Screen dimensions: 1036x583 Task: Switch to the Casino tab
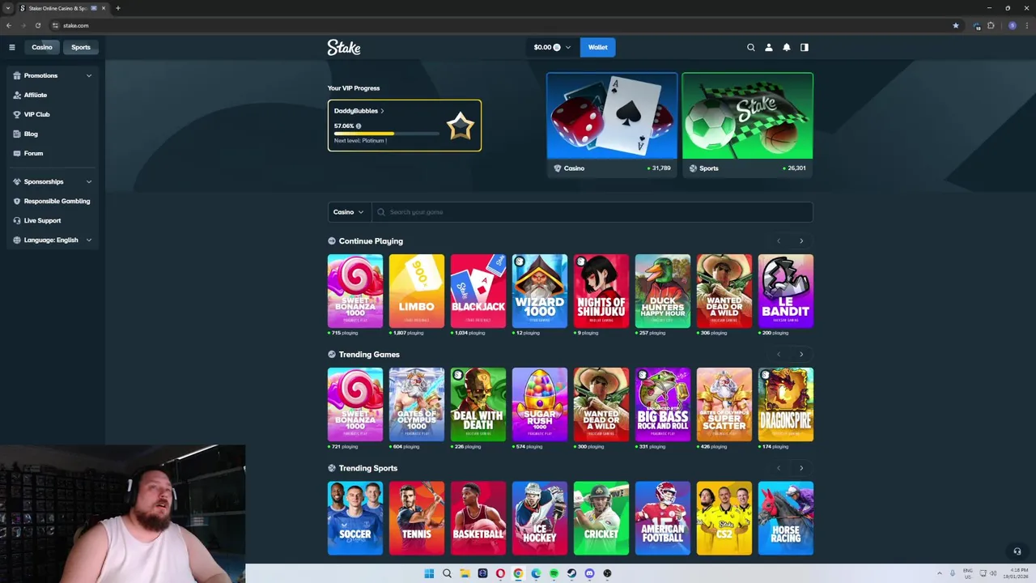(41, 47)
